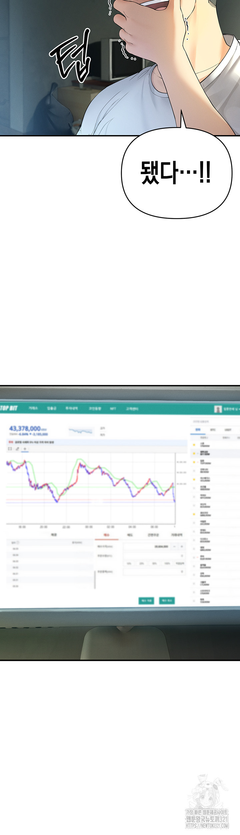Select the red buy order tab

107,535
